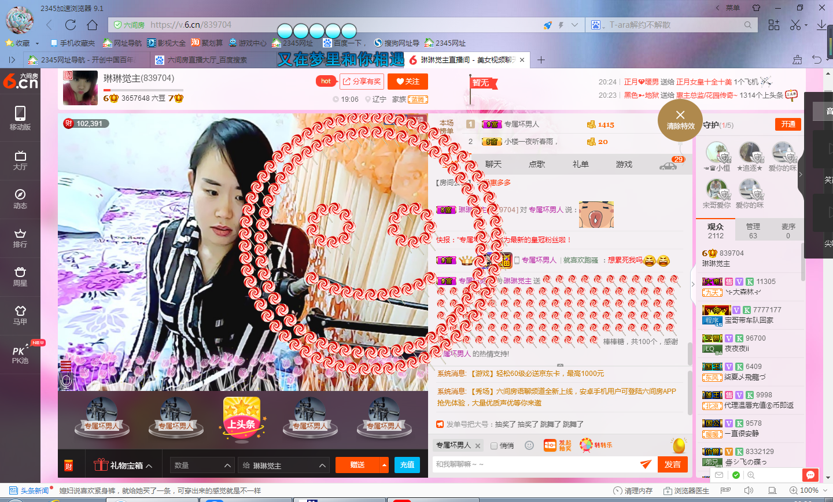Click the golden egg icon

[x=679, y=445]
